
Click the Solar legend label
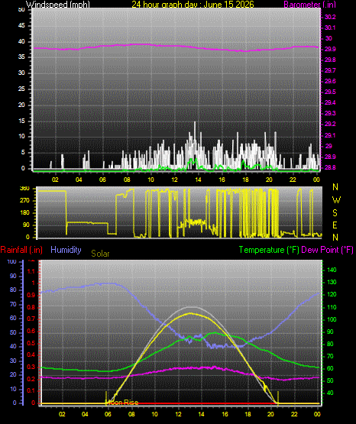click(100, 254)
